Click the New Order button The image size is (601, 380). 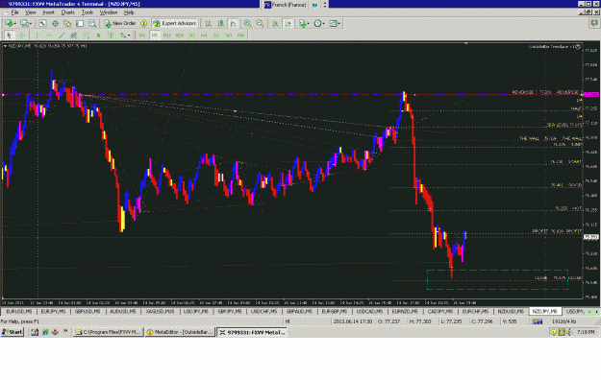click(x=120, y=23)
